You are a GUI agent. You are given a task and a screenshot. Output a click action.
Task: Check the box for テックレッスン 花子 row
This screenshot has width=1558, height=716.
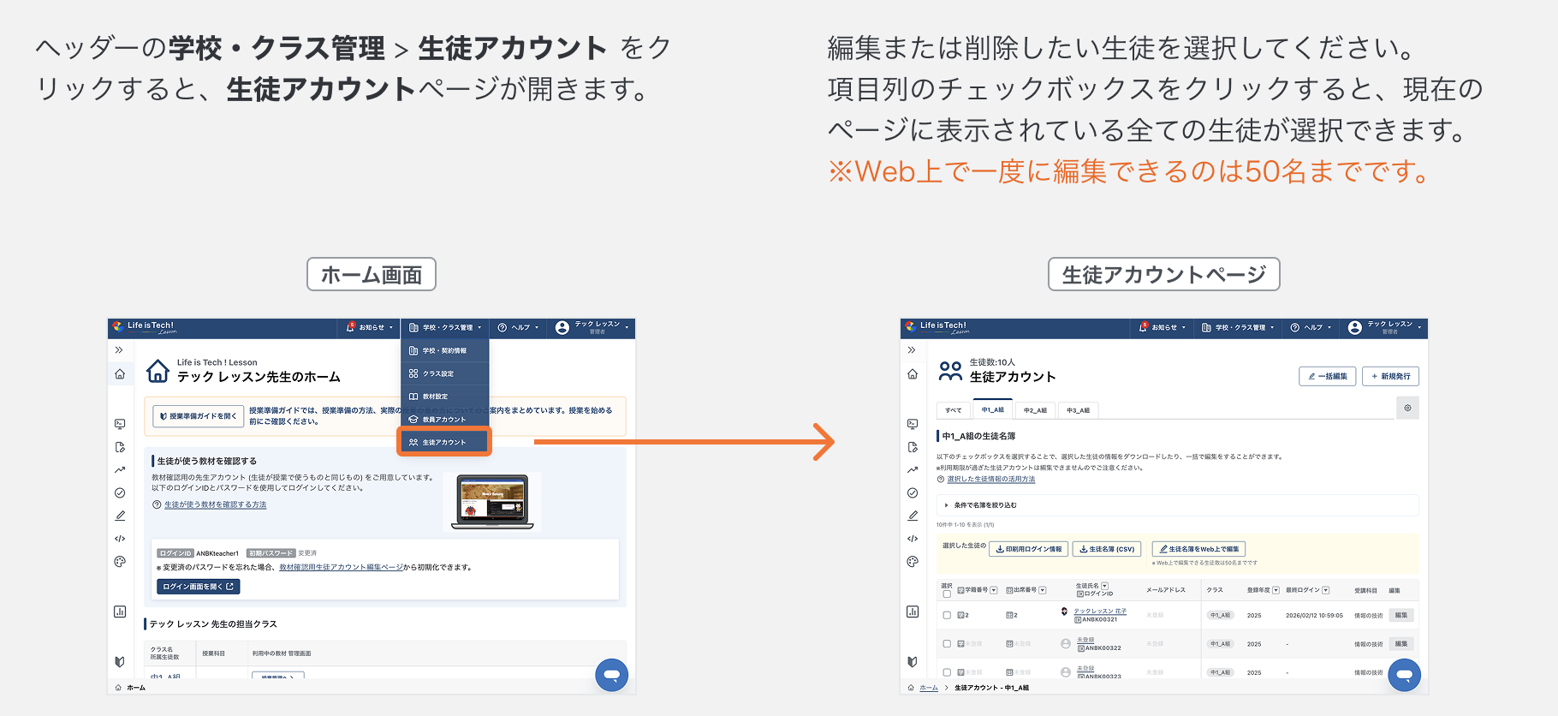947,615
